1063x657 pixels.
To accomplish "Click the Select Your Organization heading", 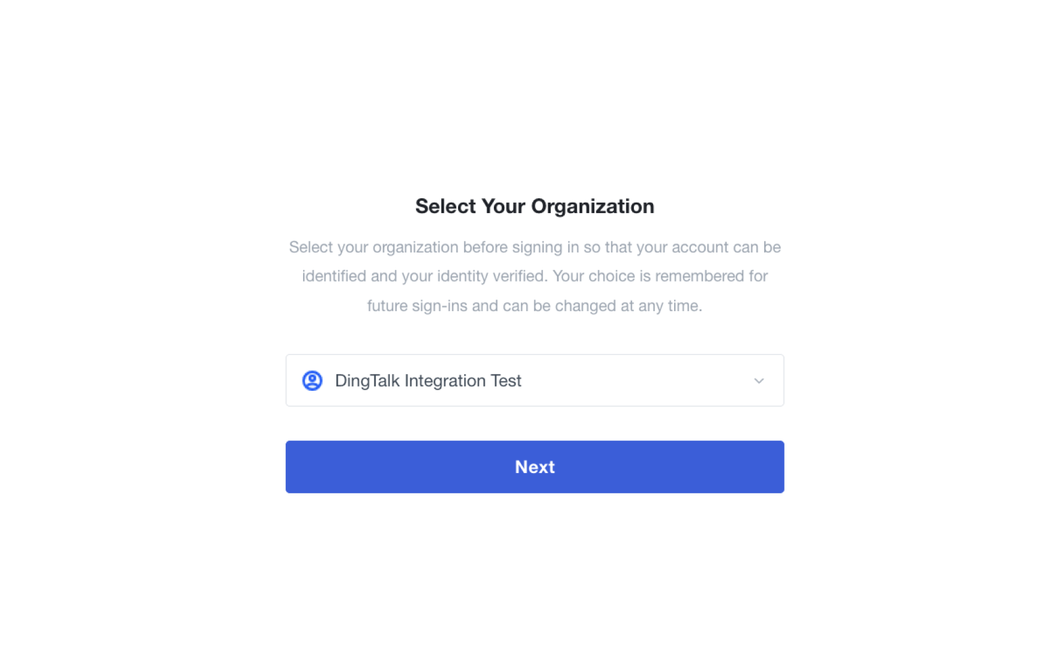I will click(535, 206).
